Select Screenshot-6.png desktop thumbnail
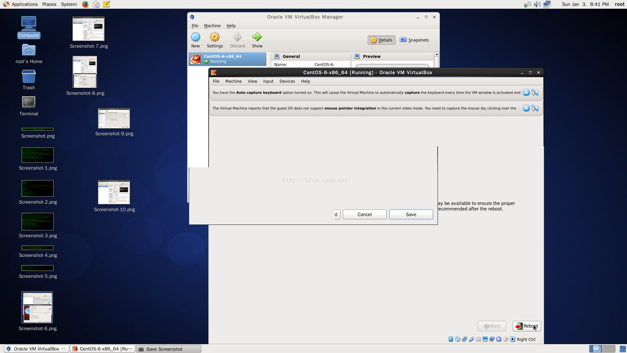The height and width of the screenshot is (353, 627). pyautogui.click(x=37, y=307)
